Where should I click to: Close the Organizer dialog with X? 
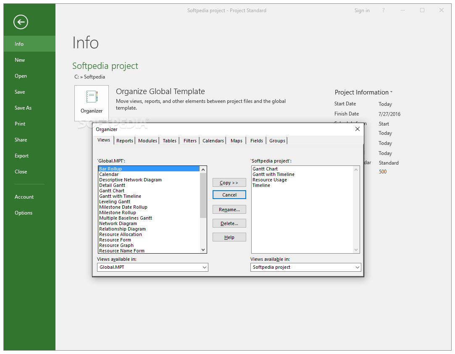tap(357, 129)
